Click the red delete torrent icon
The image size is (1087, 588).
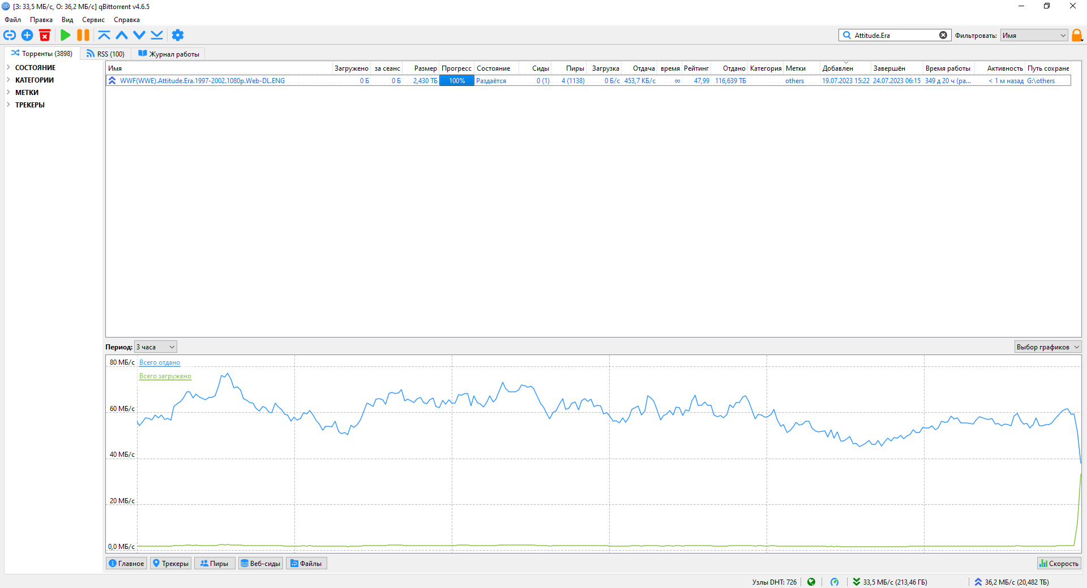[x=45, y=35]
